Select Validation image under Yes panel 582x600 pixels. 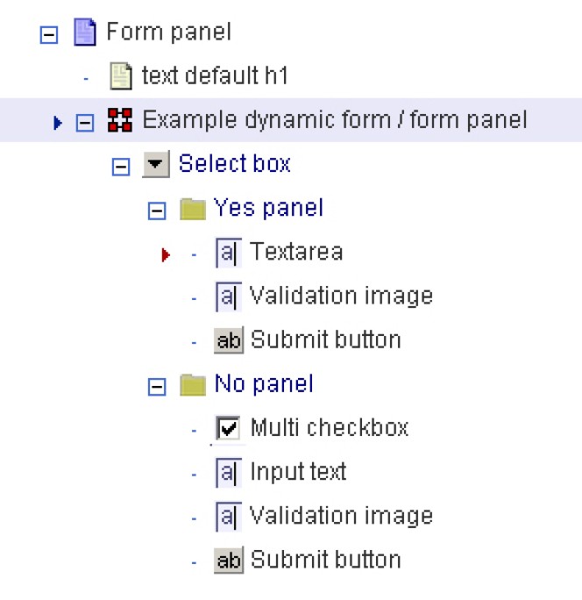click(341, 296)
